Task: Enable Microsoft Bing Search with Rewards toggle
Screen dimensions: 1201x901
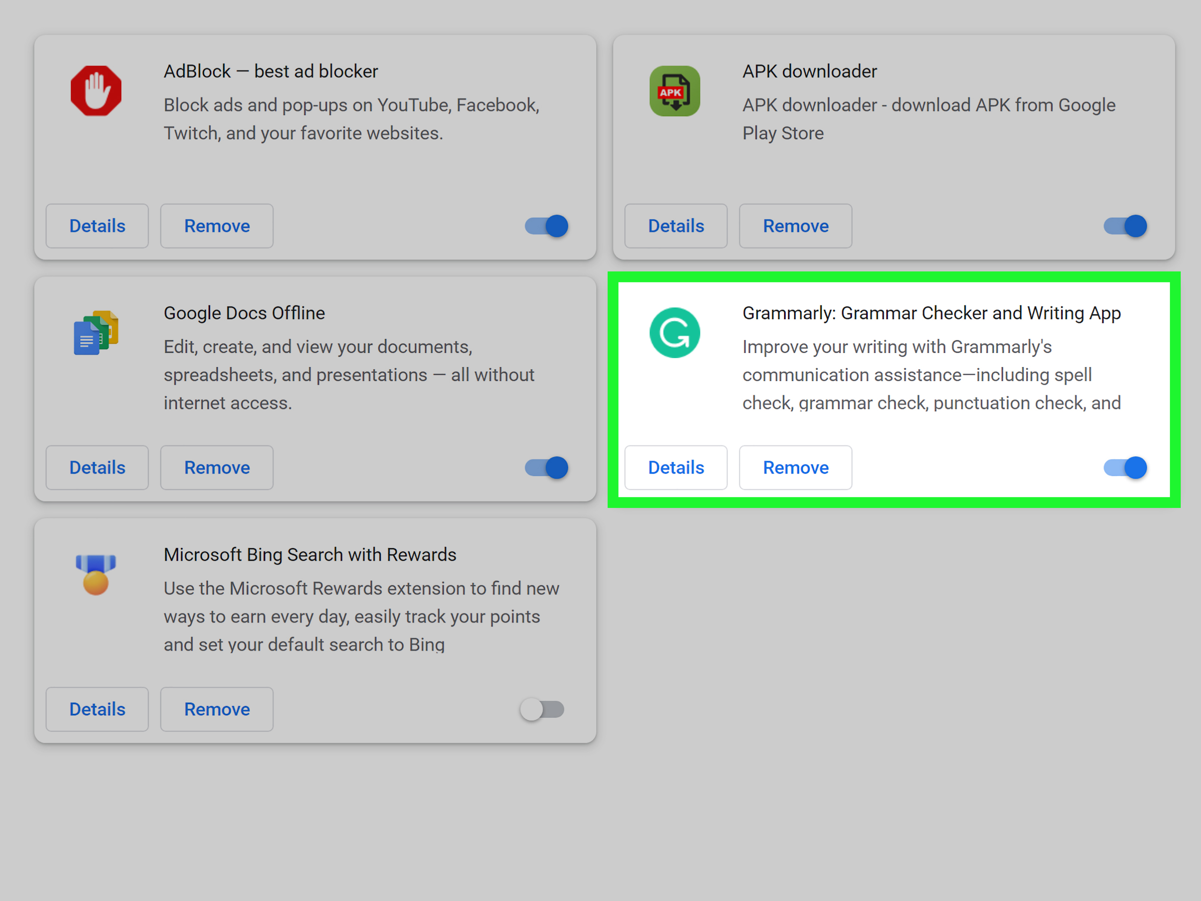Action: coord(542,709)
